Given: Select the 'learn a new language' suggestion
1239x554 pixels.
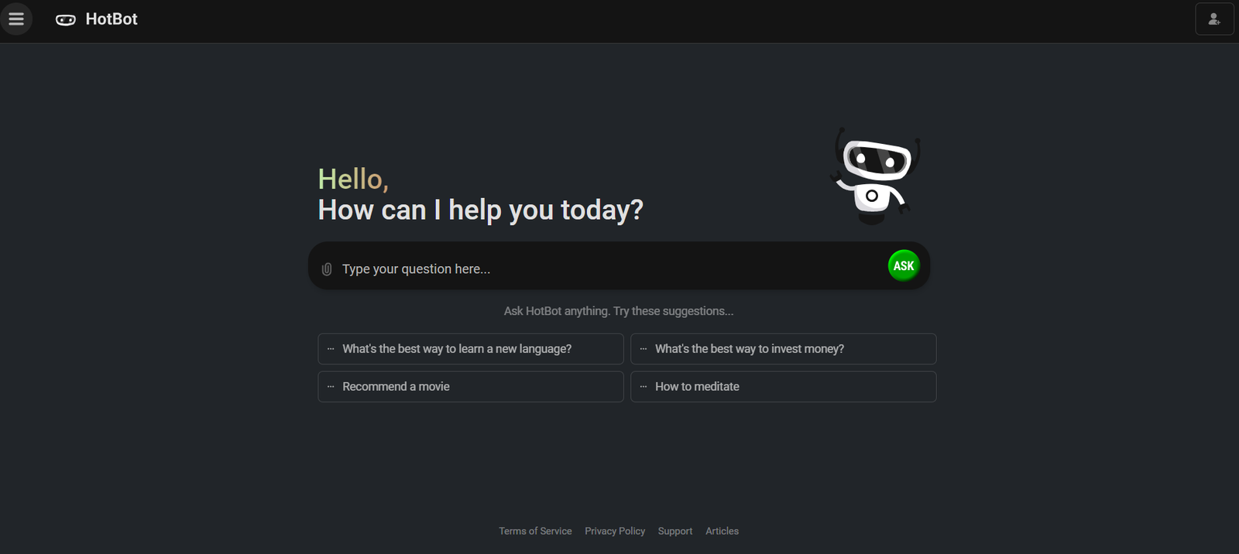Looking at the screenshot, I should (x=457, y=349).
